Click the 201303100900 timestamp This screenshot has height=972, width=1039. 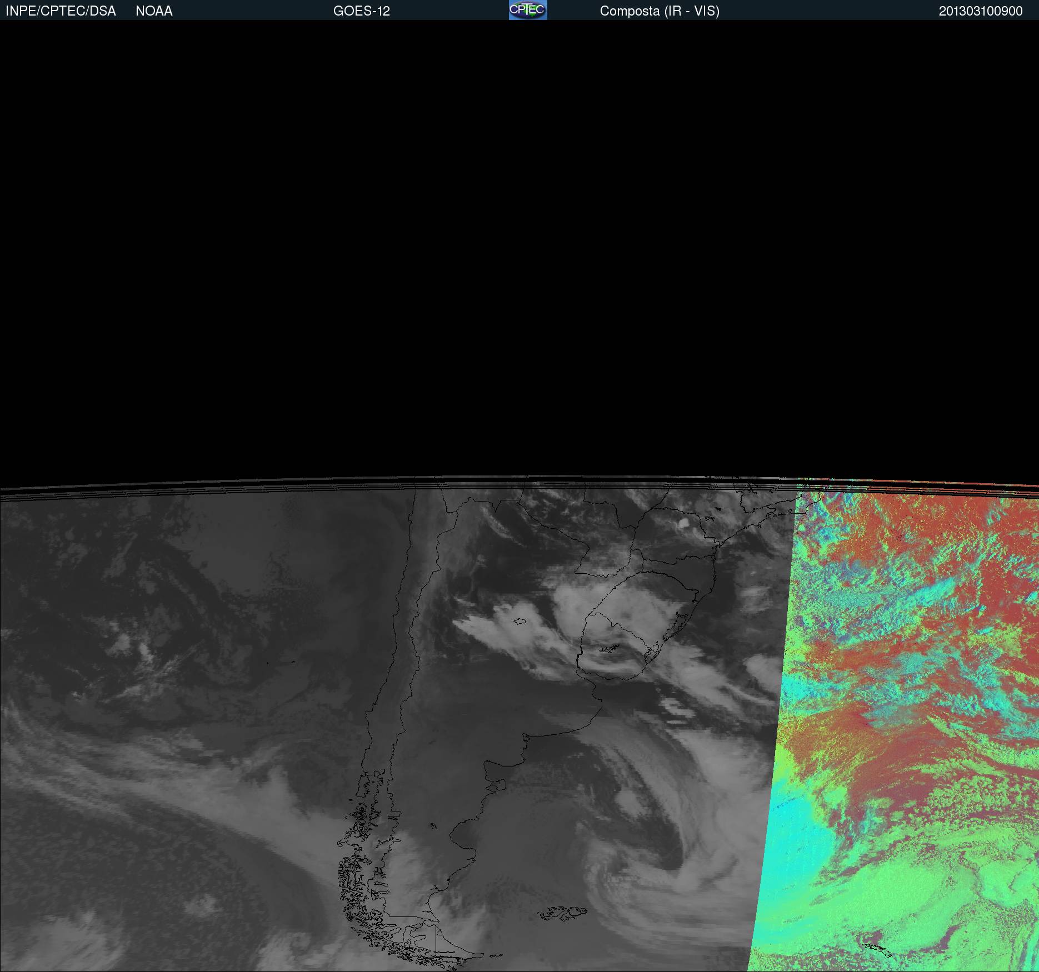pyautogui.click(x=981, y=11)
